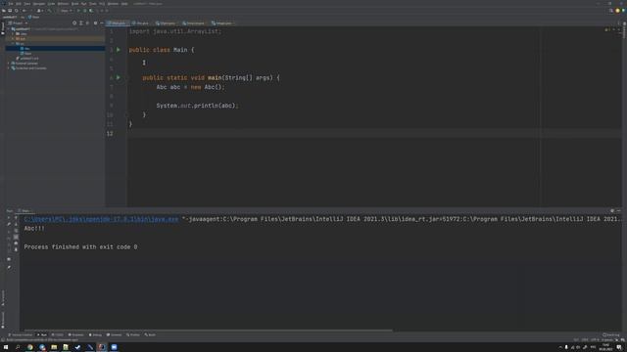The width and height of the screenshot is (627, 352).
Task: Toggle Scroll to End in Run console
Action: 16,237
